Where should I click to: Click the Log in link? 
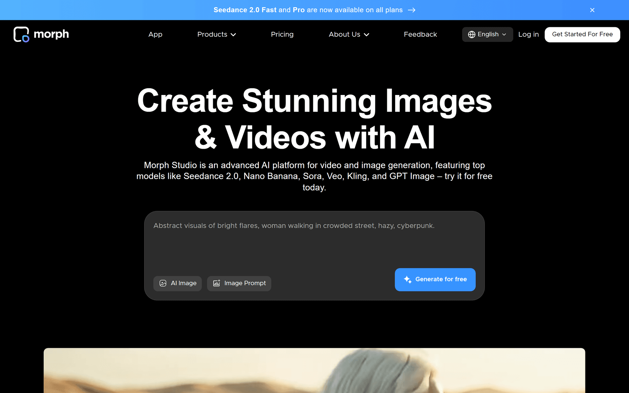pos(528,34)
